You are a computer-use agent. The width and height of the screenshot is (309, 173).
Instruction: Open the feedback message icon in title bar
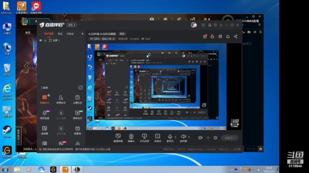(203, 25)
